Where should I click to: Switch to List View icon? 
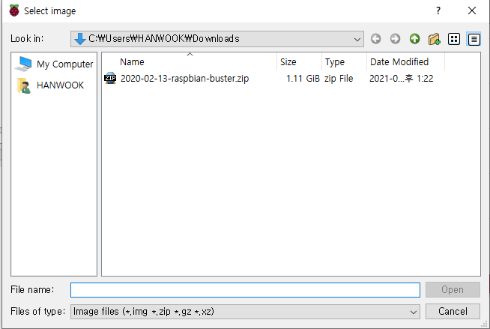click(x=454, y=39)
